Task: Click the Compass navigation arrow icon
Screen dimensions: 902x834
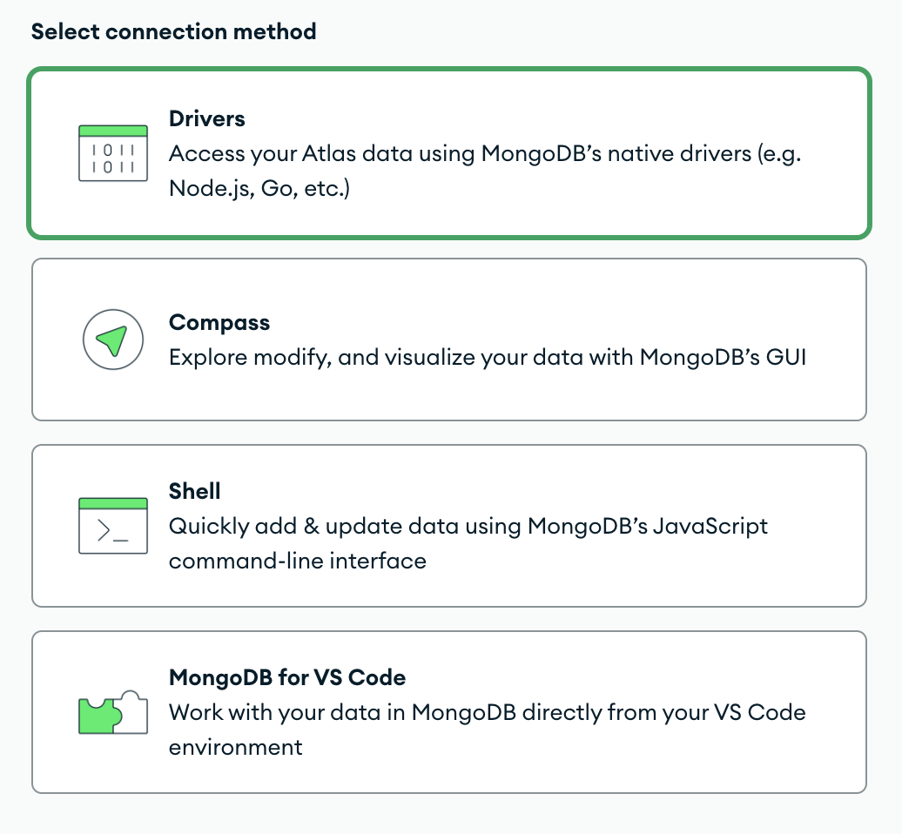Action: [113, 340]
